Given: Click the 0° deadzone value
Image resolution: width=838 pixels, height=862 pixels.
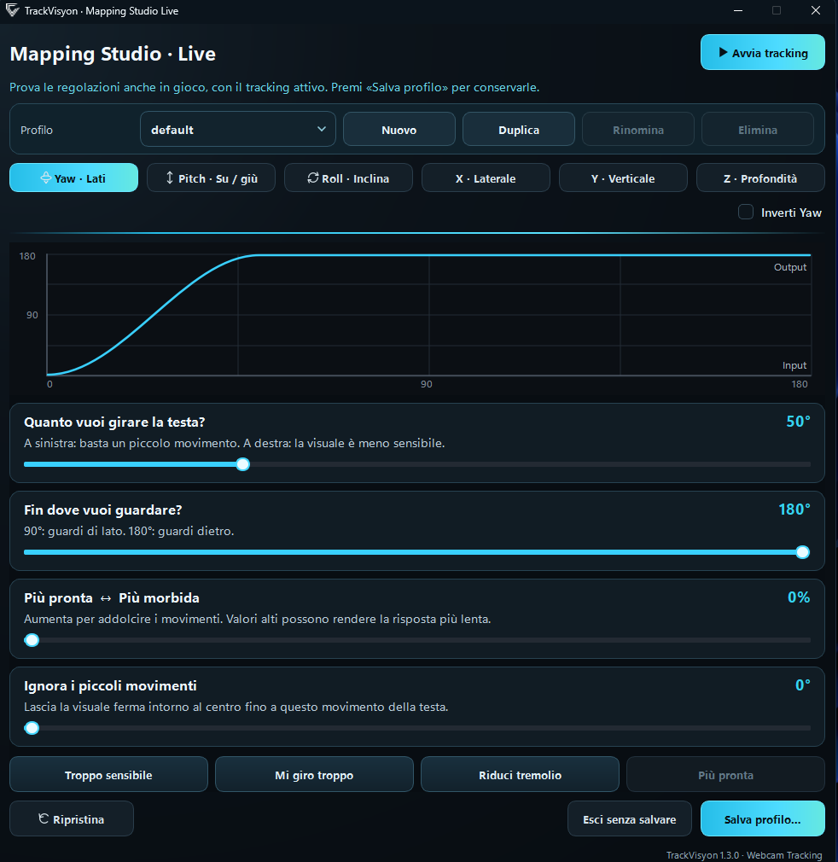Looking at the screenshot, I should [803, 685].
